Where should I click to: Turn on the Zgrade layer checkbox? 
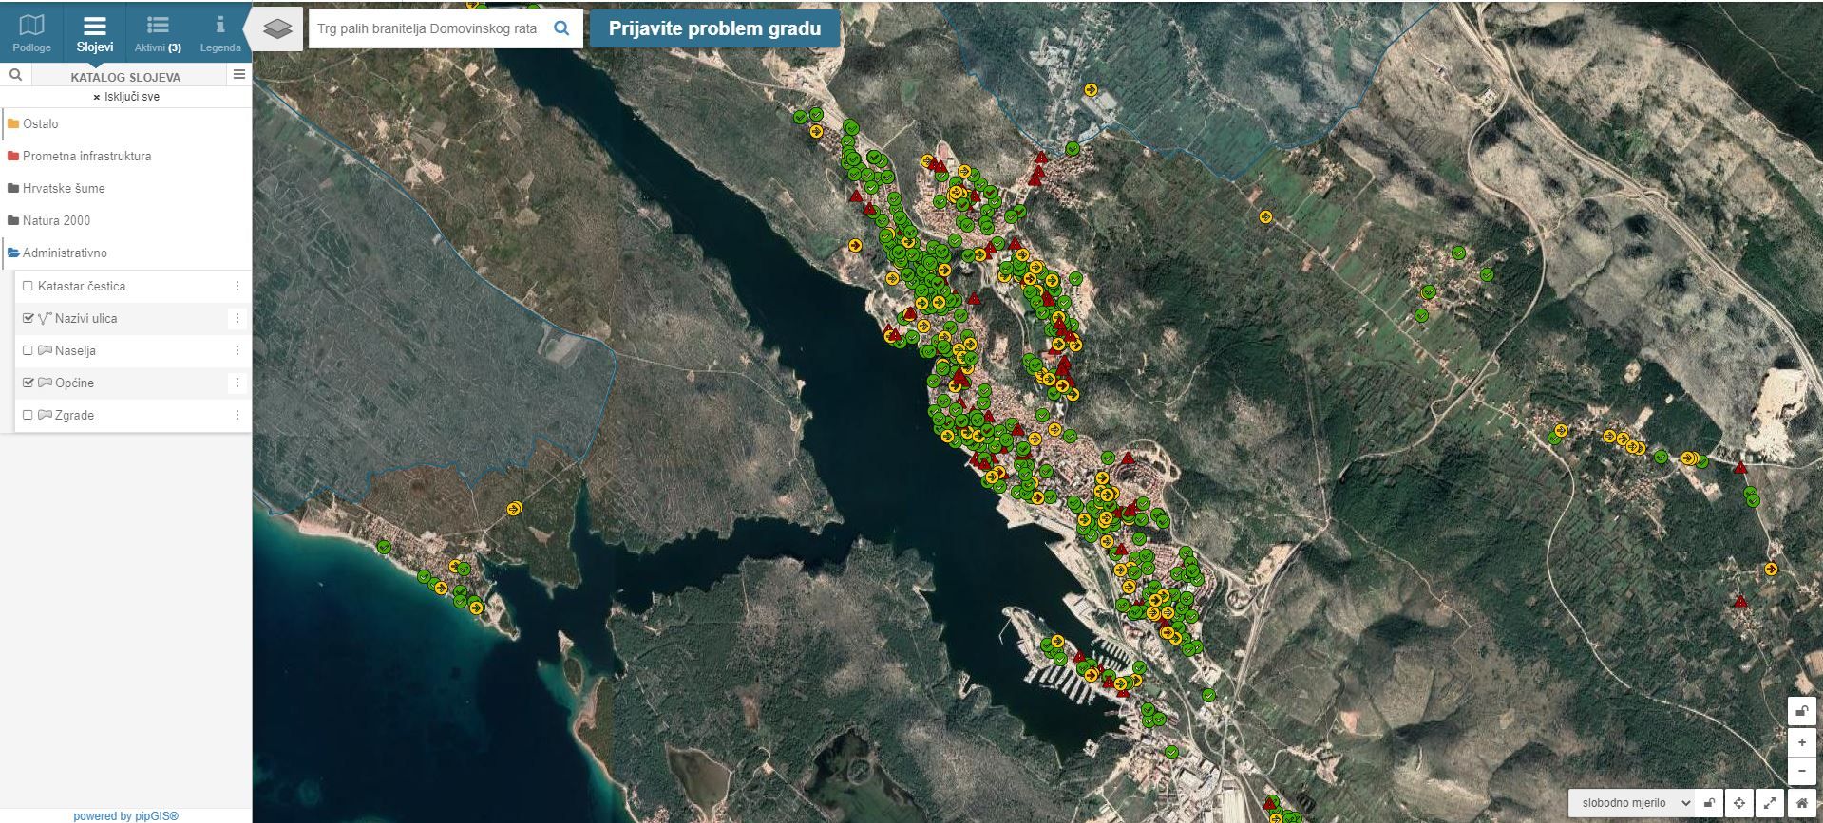point(28,415)
